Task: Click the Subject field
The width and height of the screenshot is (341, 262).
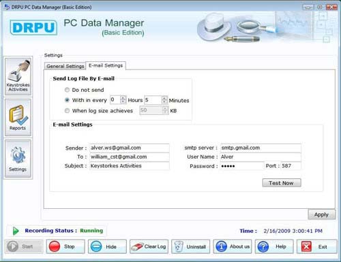Action: 130,166
